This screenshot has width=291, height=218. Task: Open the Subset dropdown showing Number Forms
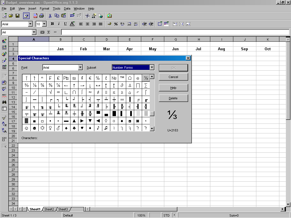[152, 68]
